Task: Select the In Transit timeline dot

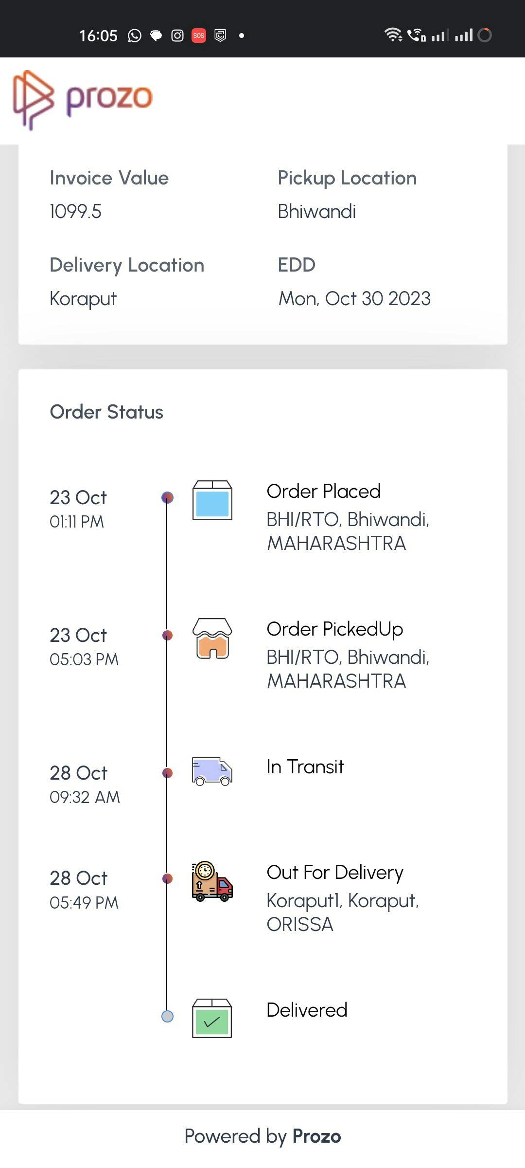Action: click(167, 773)
